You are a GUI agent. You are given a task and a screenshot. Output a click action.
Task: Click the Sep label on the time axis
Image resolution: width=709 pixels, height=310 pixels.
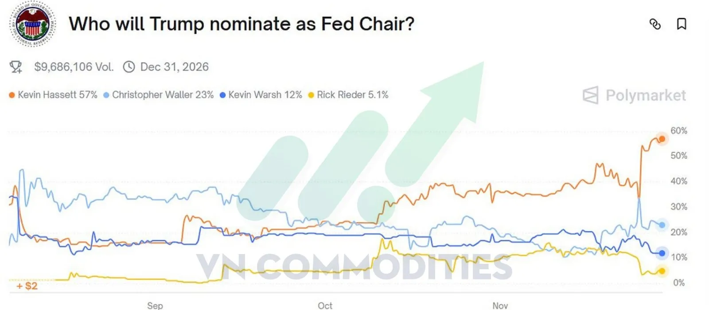(x=155, y=306)
